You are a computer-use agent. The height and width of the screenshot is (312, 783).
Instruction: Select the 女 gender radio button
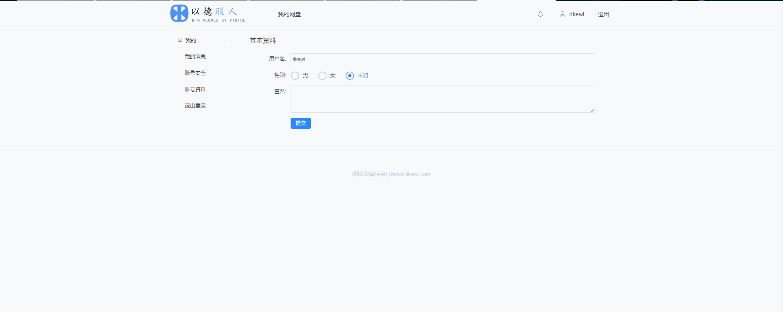pyautogui.click(x=322, y=76)
